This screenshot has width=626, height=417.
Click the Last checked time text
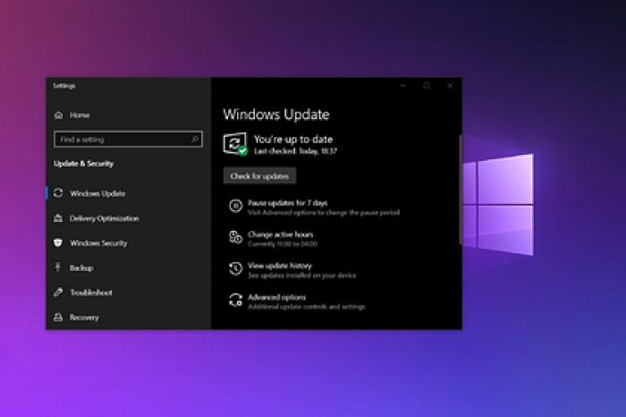click(295, 151)
